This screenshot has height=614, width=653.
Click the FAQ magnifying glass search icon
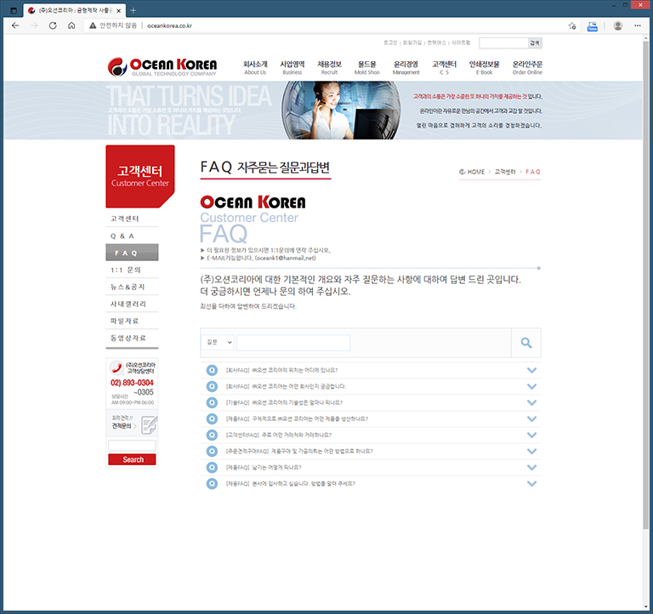[526, 343]
